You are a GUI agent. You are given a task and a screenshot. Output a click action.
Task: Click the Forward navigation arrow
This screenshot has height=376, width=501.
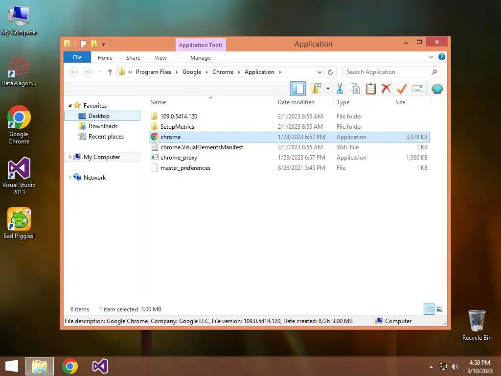(x=87, y=72)
